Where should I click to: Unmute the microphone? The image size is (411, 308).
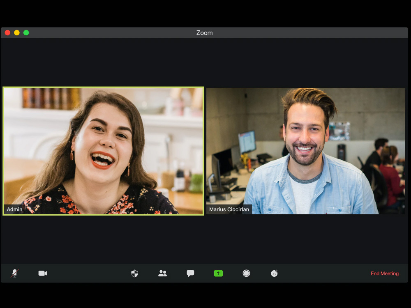pyautogui.click(x=15, y=274)
